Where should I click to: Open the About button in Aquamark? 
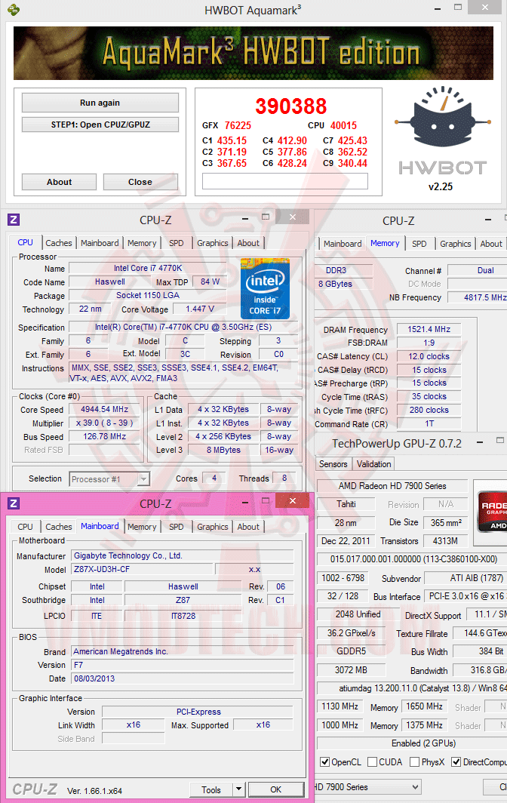click(60, 182)
